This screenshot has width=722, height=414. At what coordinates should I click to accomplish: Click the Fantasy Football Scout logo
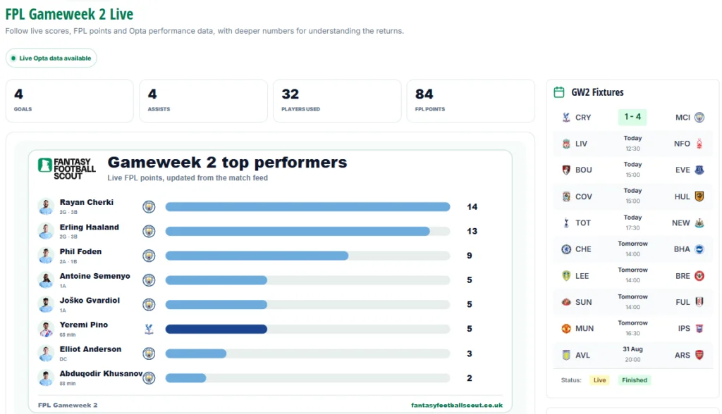coord(67,168)
